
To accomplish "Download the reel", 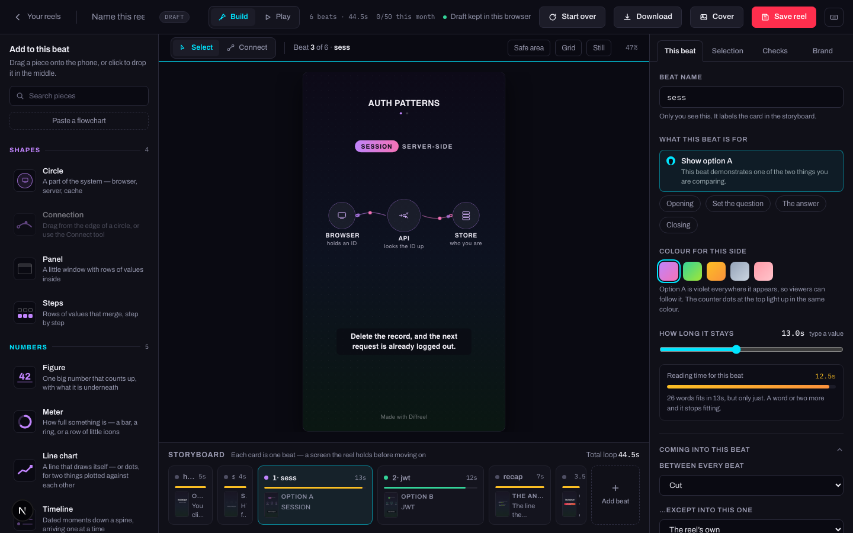I will tap(647, 17).
